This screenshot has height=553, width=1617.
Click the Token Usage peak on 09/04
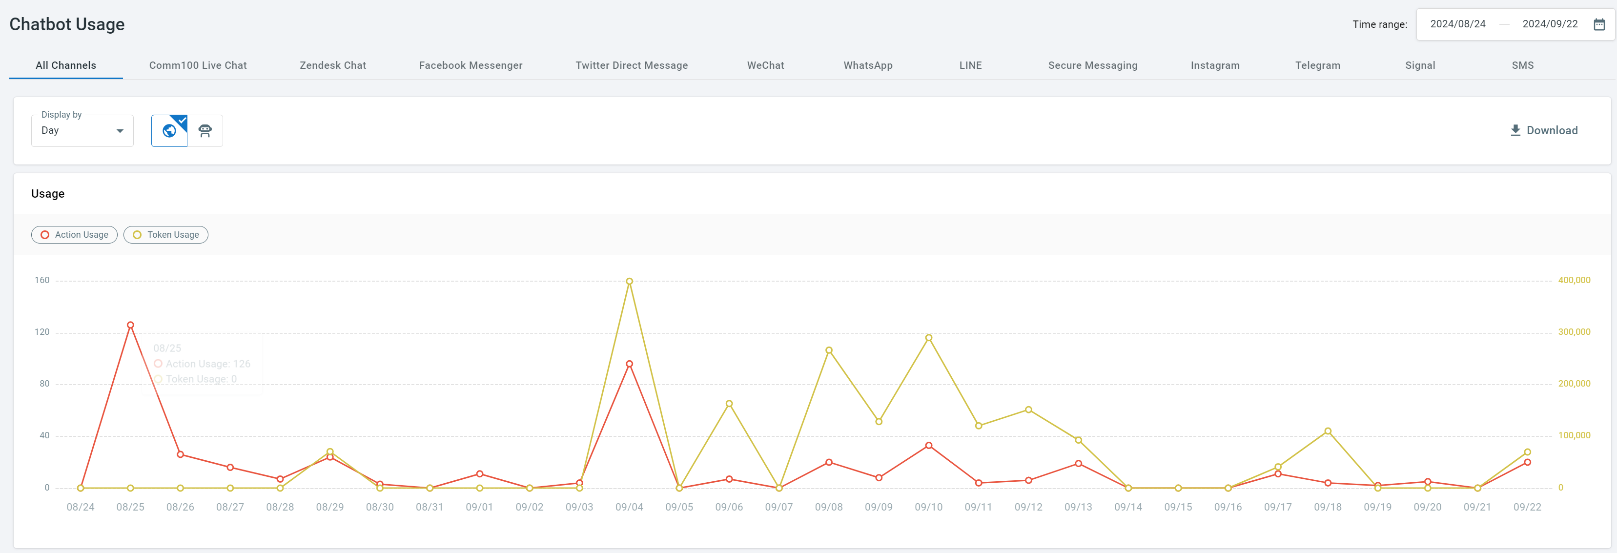[x=629, y=281]
